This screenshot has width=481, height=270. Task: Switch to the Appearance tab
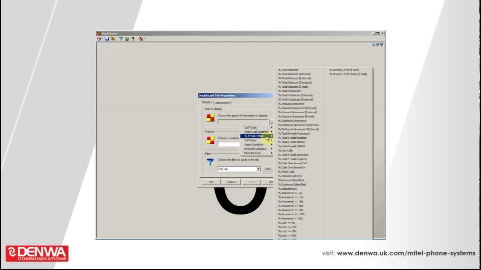coord(222,102)
